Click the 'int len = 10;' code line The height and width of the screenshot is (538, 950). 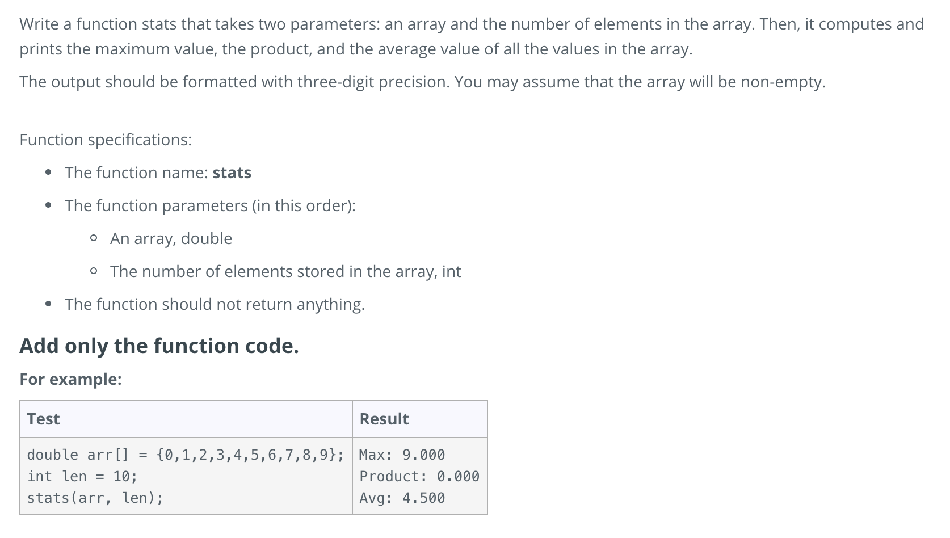(82, 477)
